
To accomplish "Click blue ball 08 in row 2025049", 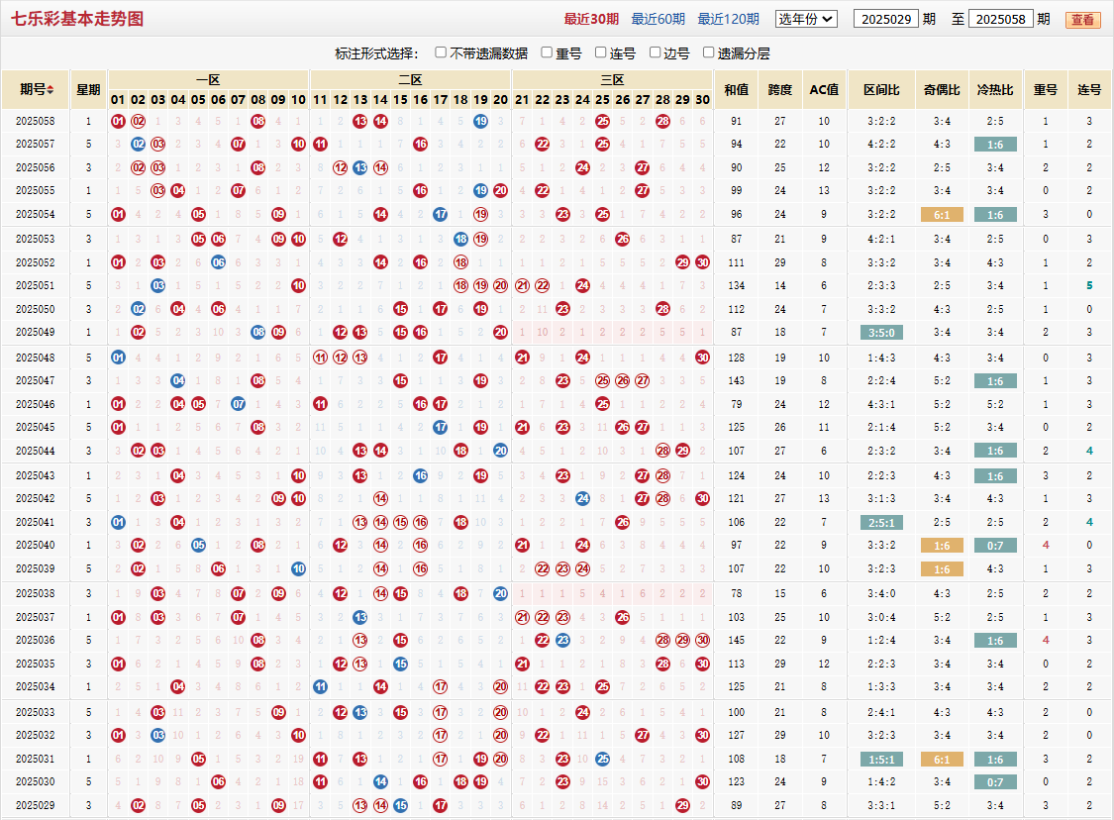I will [x=258, y=332].
